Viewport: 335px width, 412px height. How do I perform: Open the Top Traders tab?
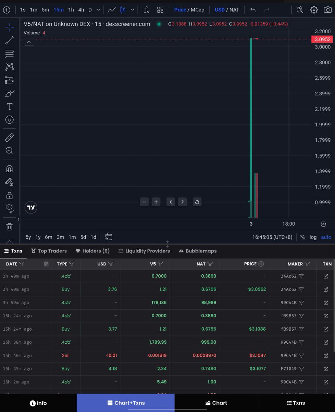[x=49, y=251]
